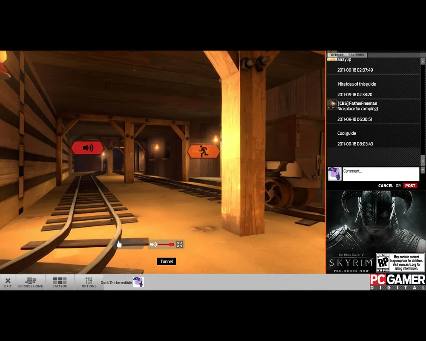Go to Episode Home

(30, 282)
